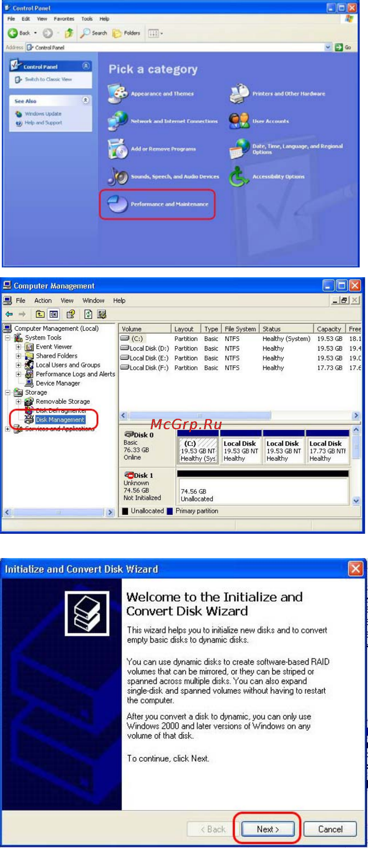The width and height of the screenshot is (368, 848).
Task: Open User Accounts icon
Action: click(239, 121)
